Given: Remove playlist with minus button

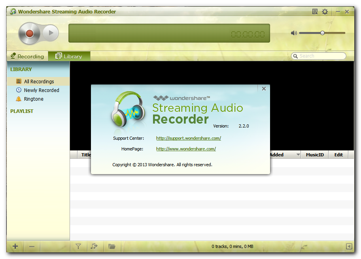Looking at the screenshot, I should pos(32,247).
